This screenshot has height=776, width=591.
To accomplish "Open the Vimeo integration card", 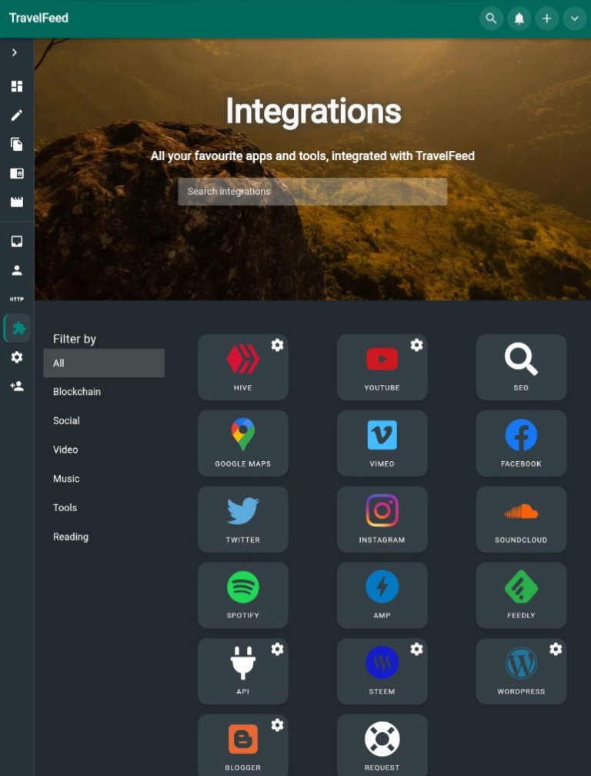I will (382, 443).
